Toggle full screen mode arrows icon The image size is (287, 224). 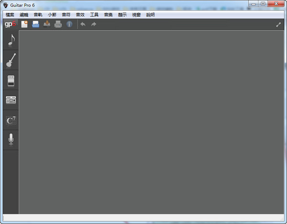click(x=278, y=24)
